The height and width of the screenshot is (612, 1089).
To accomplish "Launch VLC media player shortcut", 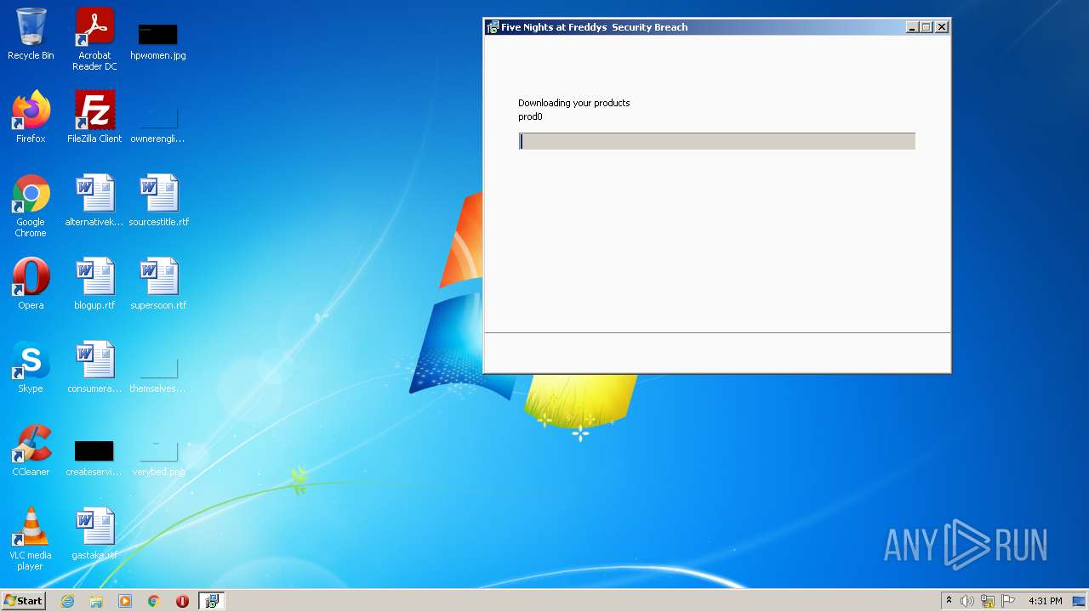I will tap(31, 539).
